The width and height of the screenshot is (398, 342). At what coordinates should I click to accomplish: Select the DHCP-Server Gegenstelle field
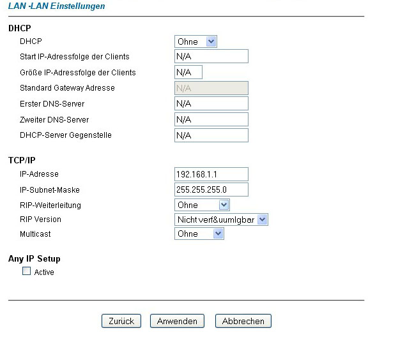click(211, 135)
